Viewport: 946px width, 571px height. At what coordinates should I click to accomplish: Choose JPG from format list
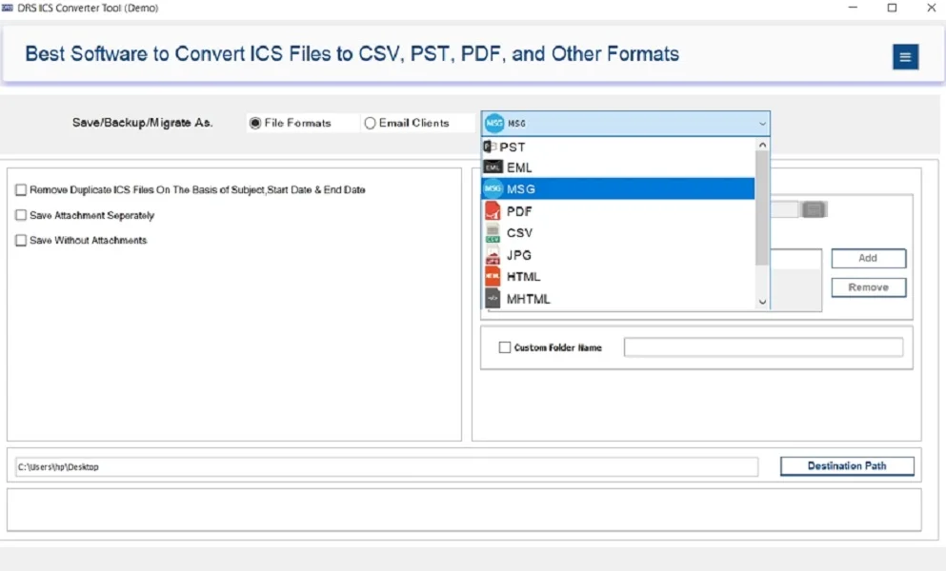[617, 255]
